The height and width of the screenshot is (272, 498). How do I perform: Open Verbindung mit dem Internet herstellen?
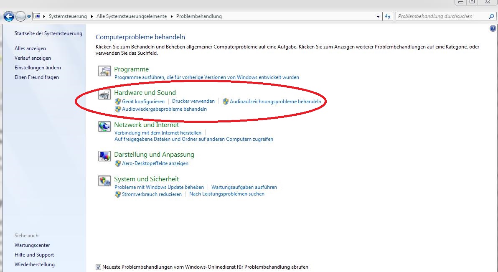(x=158, y=133)
